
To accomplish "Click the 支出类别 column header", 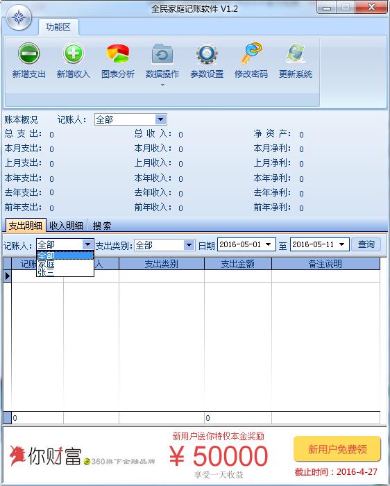I will [162, 264].
